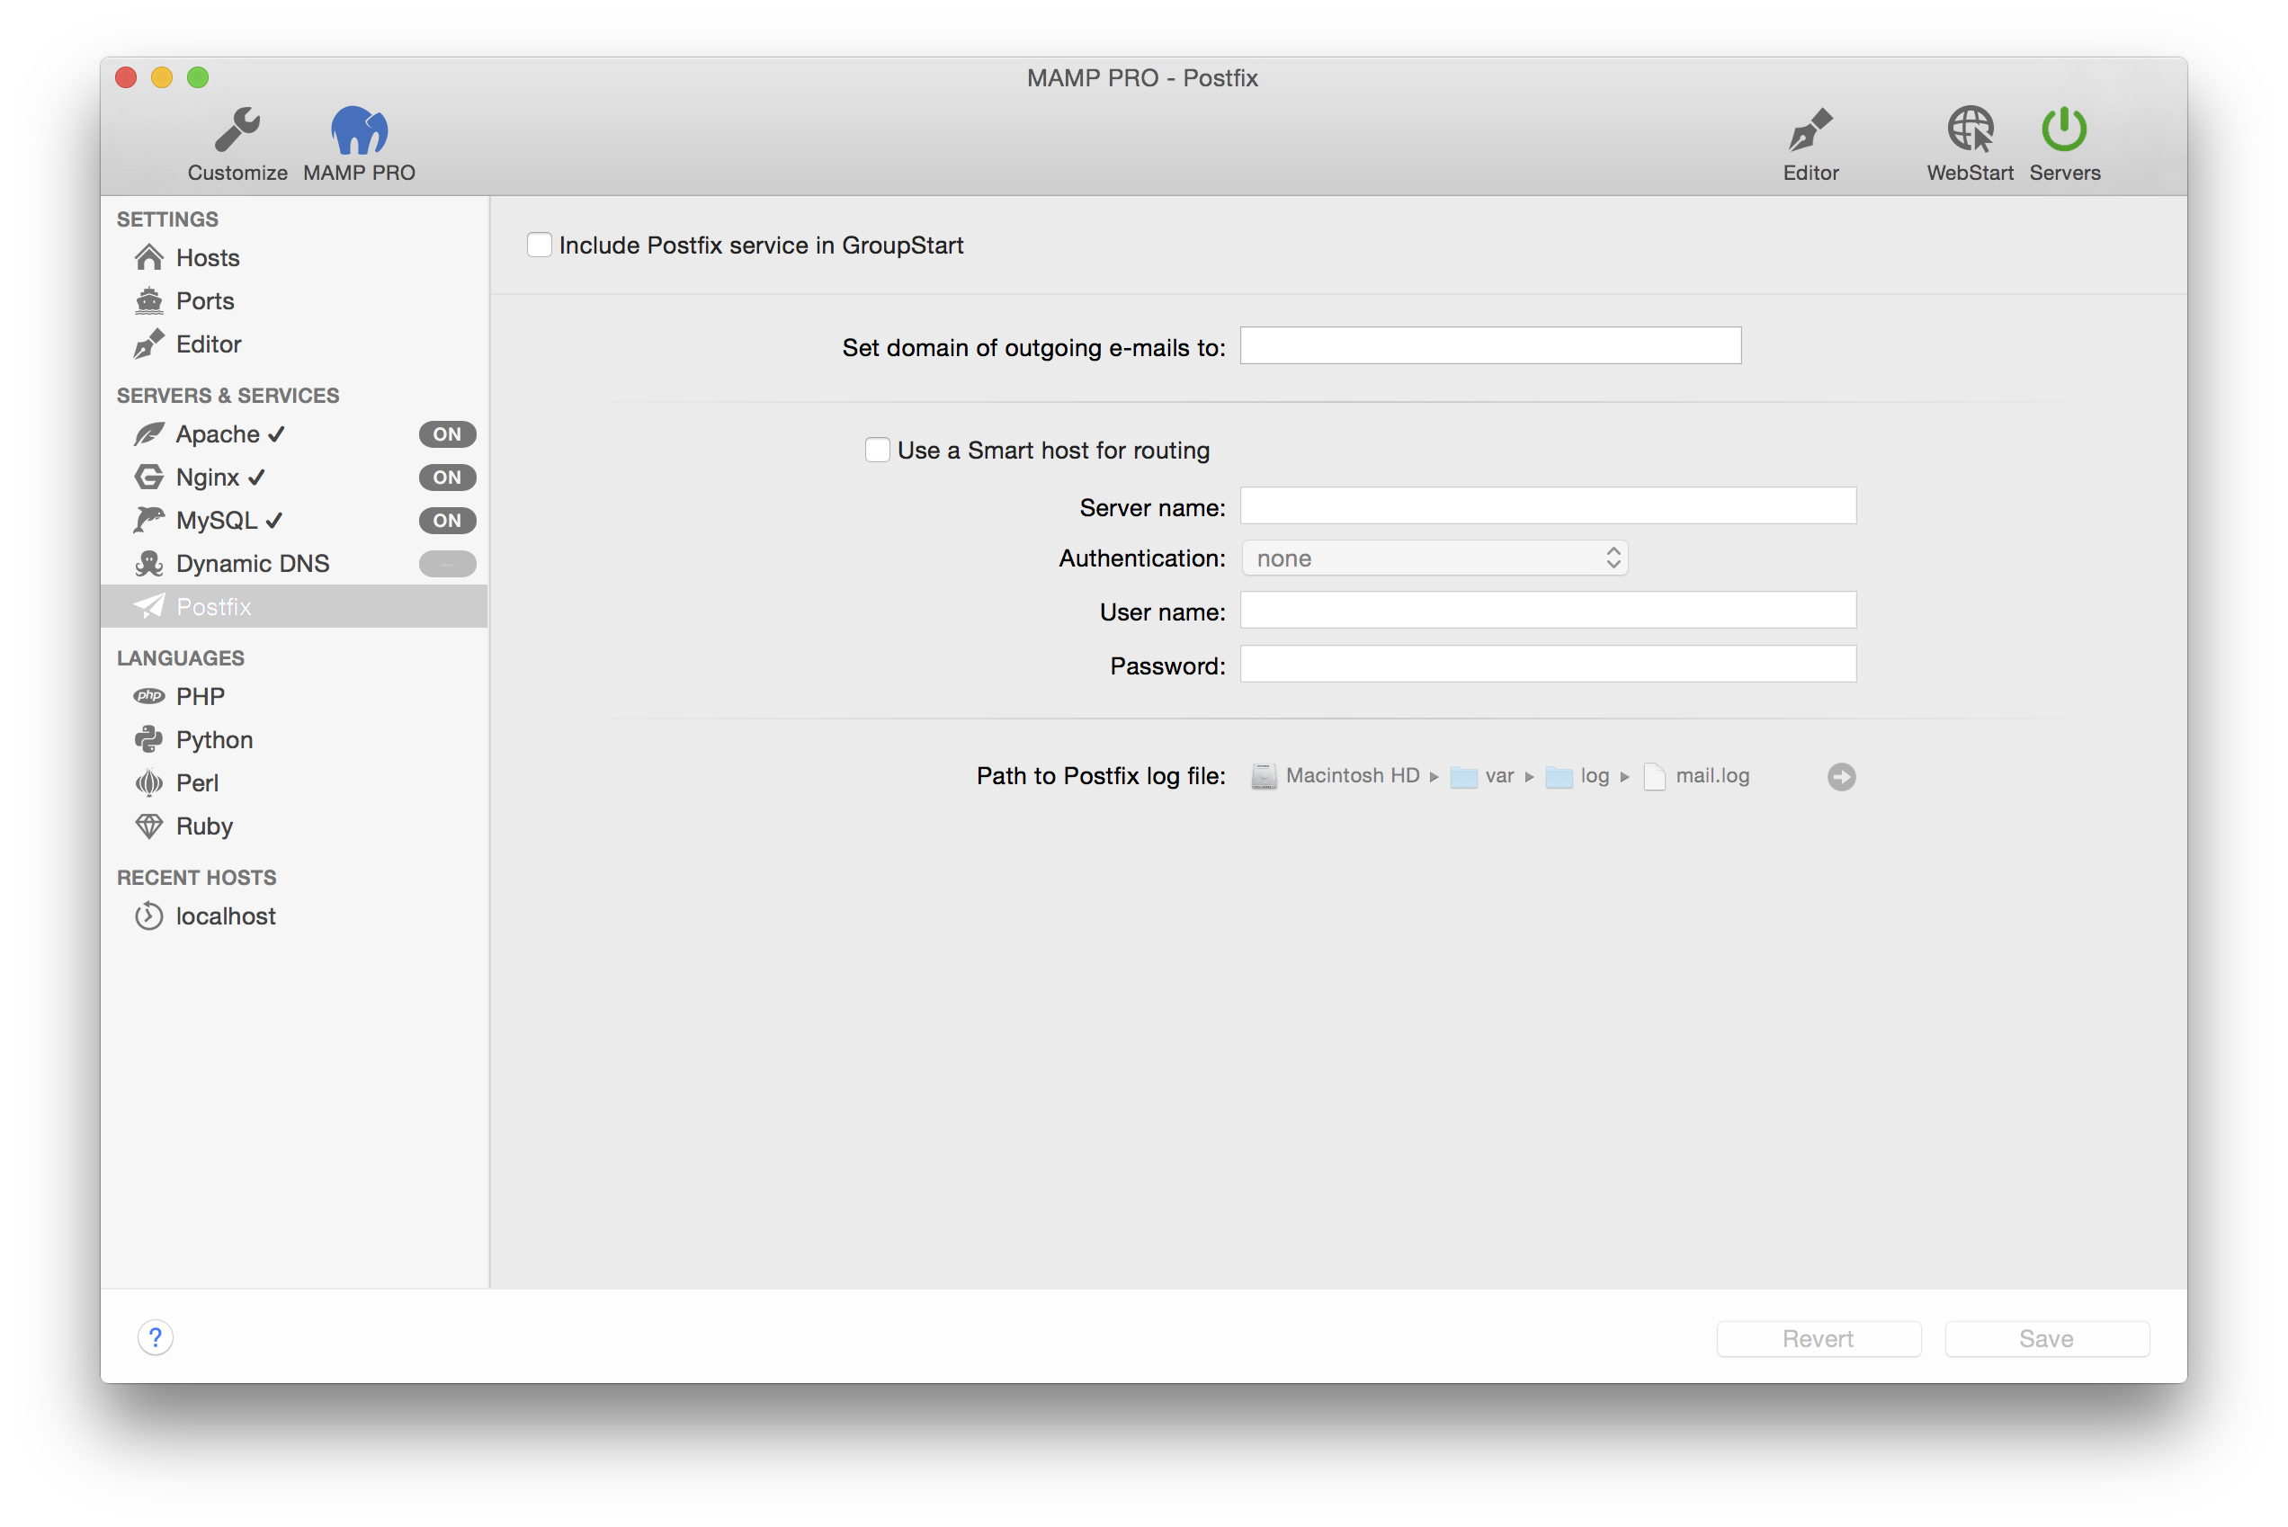Toggle the Nginx ON switch

point(447,478)
